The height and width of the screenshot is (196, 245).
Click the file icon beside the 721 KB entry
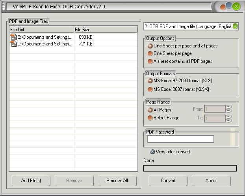click(13, 43)
